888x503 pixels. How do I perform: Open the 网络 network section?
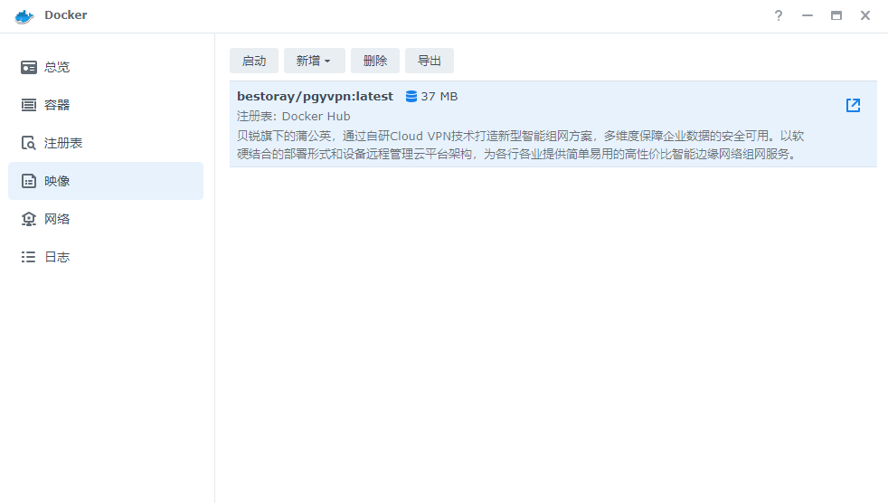tap(105, 219)
